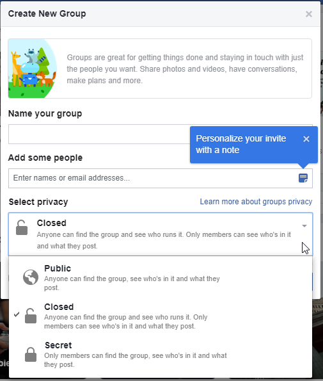323x381 pixels.
Task: Click the selected Closed privacy box title
Action: [x=51, y=223]
